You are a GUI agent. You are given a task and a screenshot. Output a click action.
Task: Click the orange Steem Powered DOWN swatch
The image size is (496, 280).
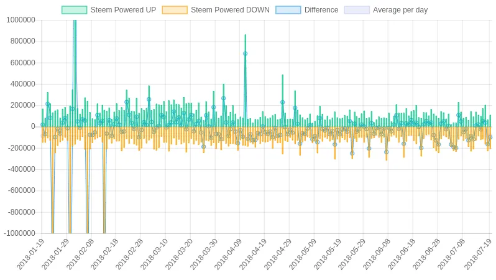(x=175, y=10)
